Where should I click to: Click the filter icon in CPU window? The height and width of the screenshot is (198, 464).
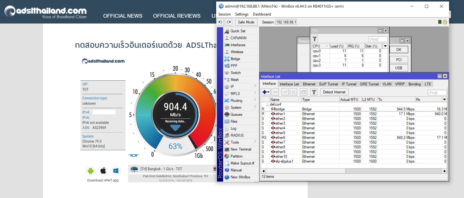click(x=315, y=39)
